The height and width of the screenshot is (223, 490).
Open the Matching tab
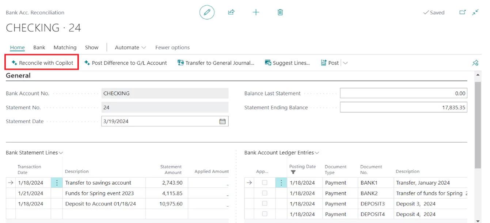[x=65, y=48]
